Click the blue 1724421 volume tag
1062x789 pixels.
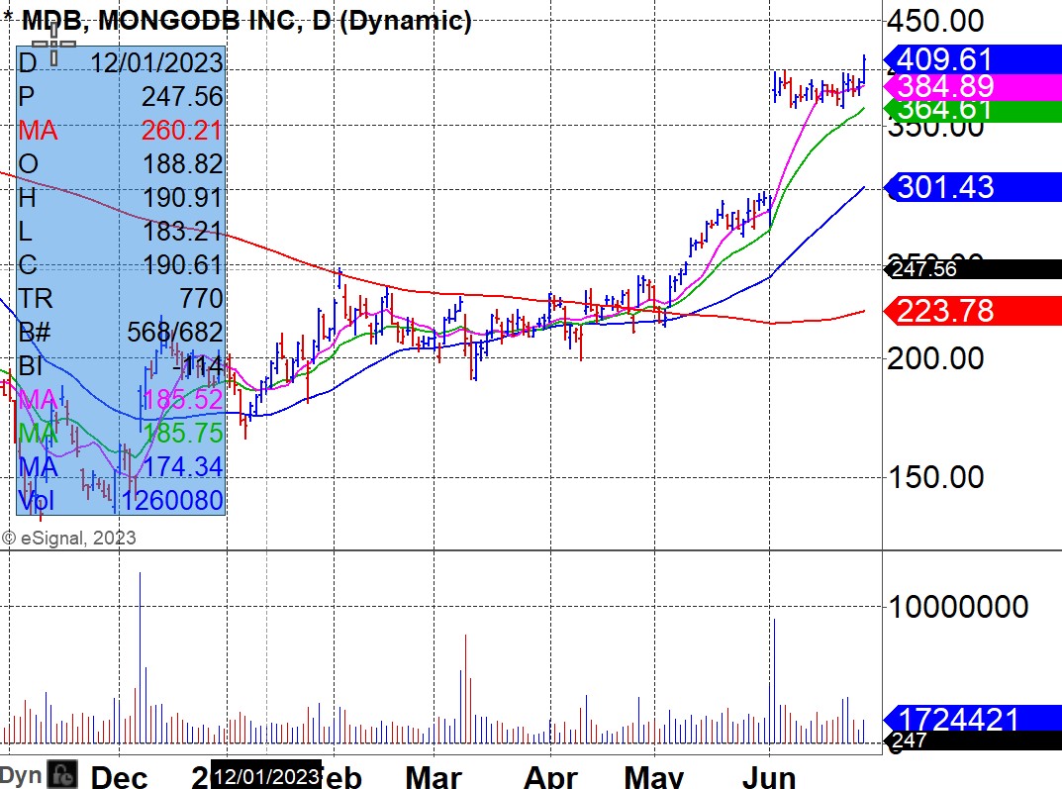(973, 718)
